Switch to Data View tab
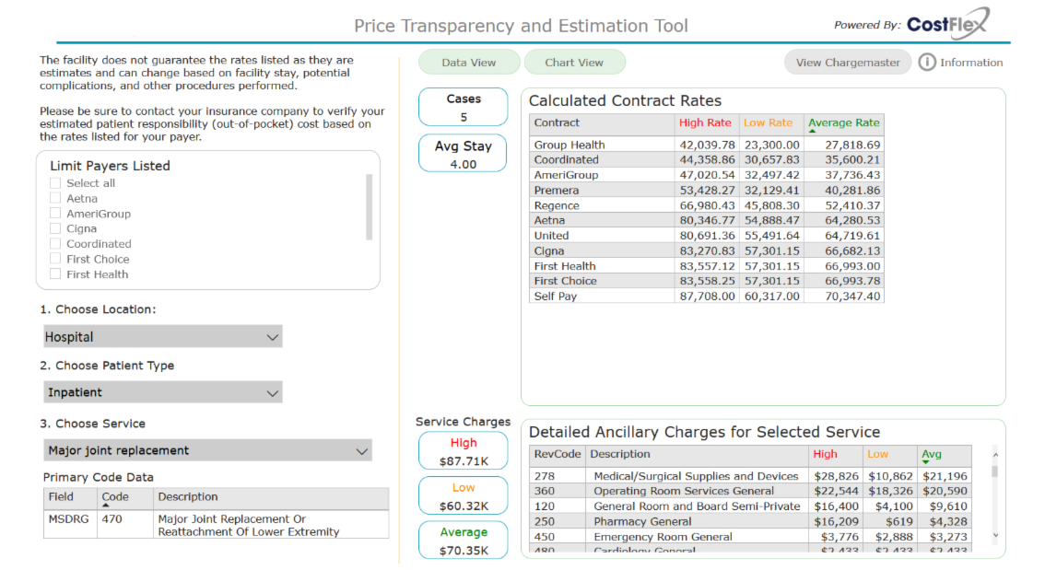Screen dimensions: 1045x570 click(x=468, y=63)
